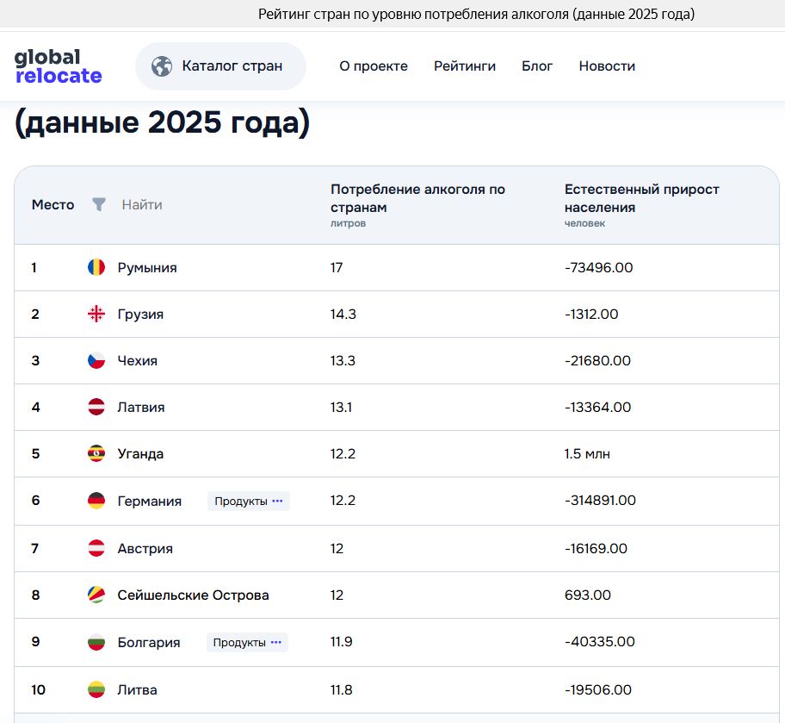Click the Seychelles flag icon
Screen dimensions: 785x723
[96, 595]
